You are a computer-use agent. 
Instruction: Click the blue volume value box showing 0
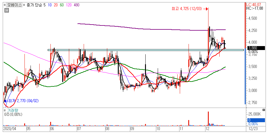(256, 120)
